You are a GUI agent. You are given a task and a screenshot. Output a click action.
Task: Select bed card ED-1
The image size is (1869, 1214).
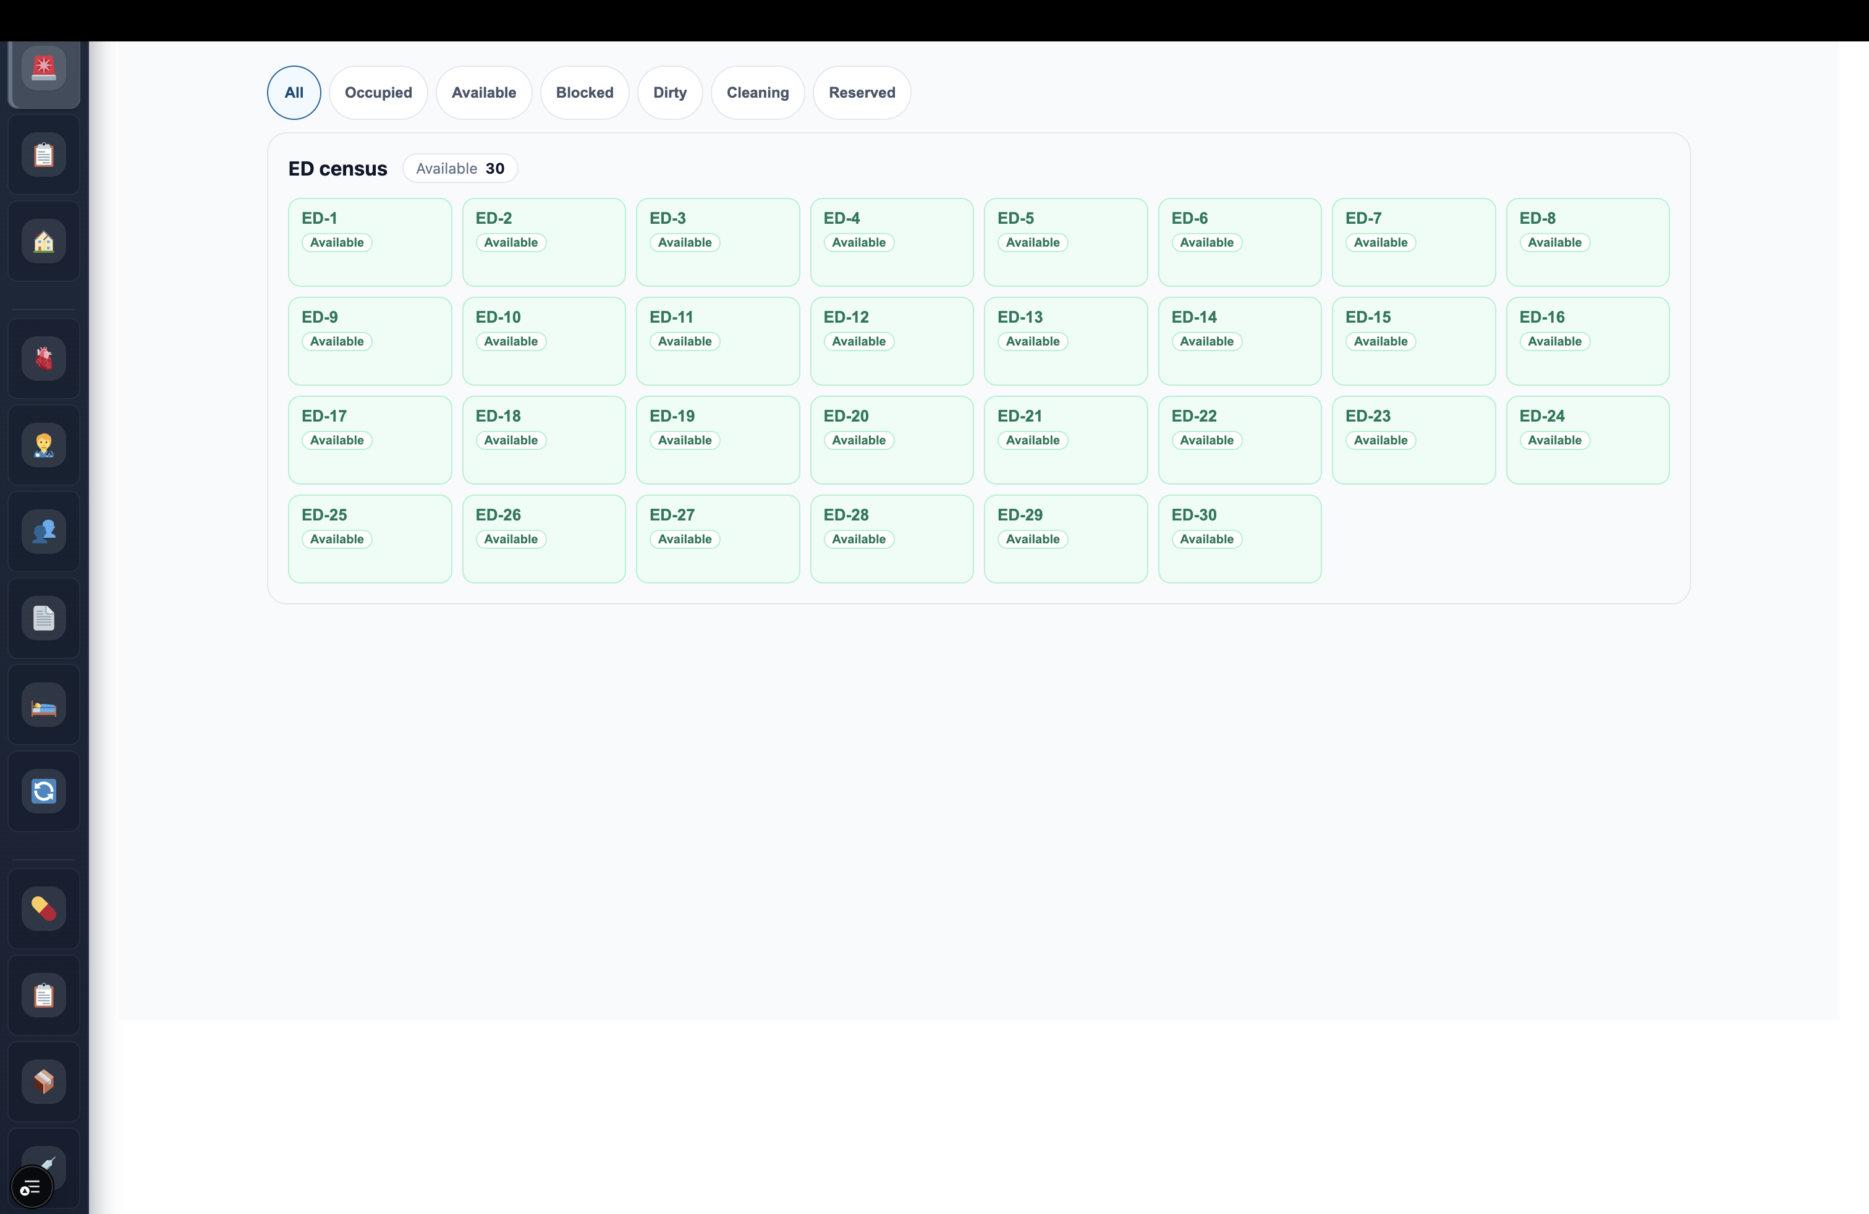click(370, 242)
